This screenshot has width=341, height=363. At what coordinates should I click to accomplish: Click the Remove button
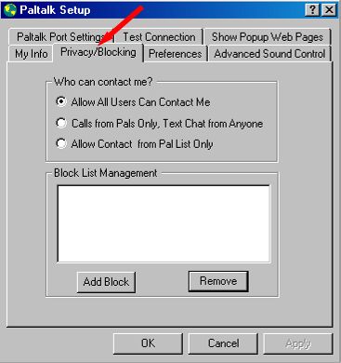tap(218, 281)
